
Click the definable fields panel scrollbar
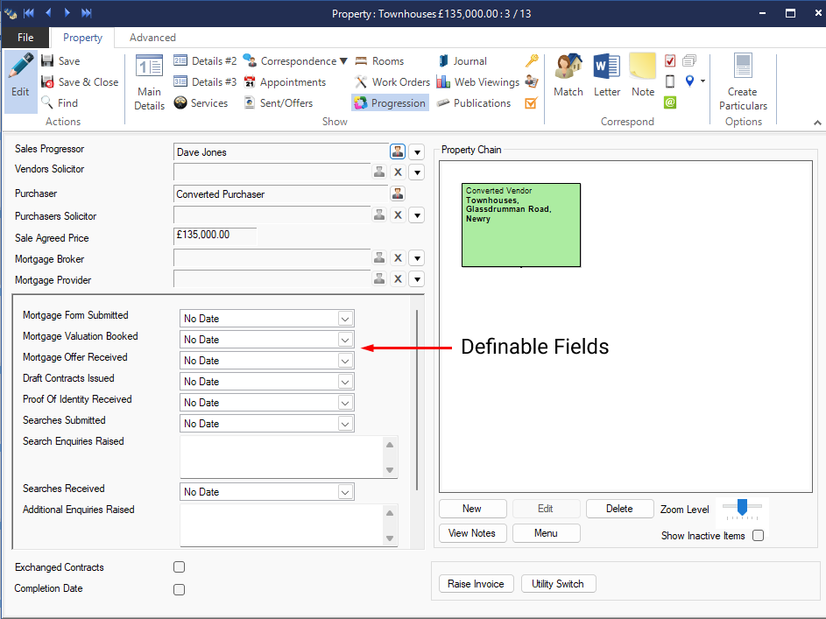pyautogui.click(x=417, y=400)
